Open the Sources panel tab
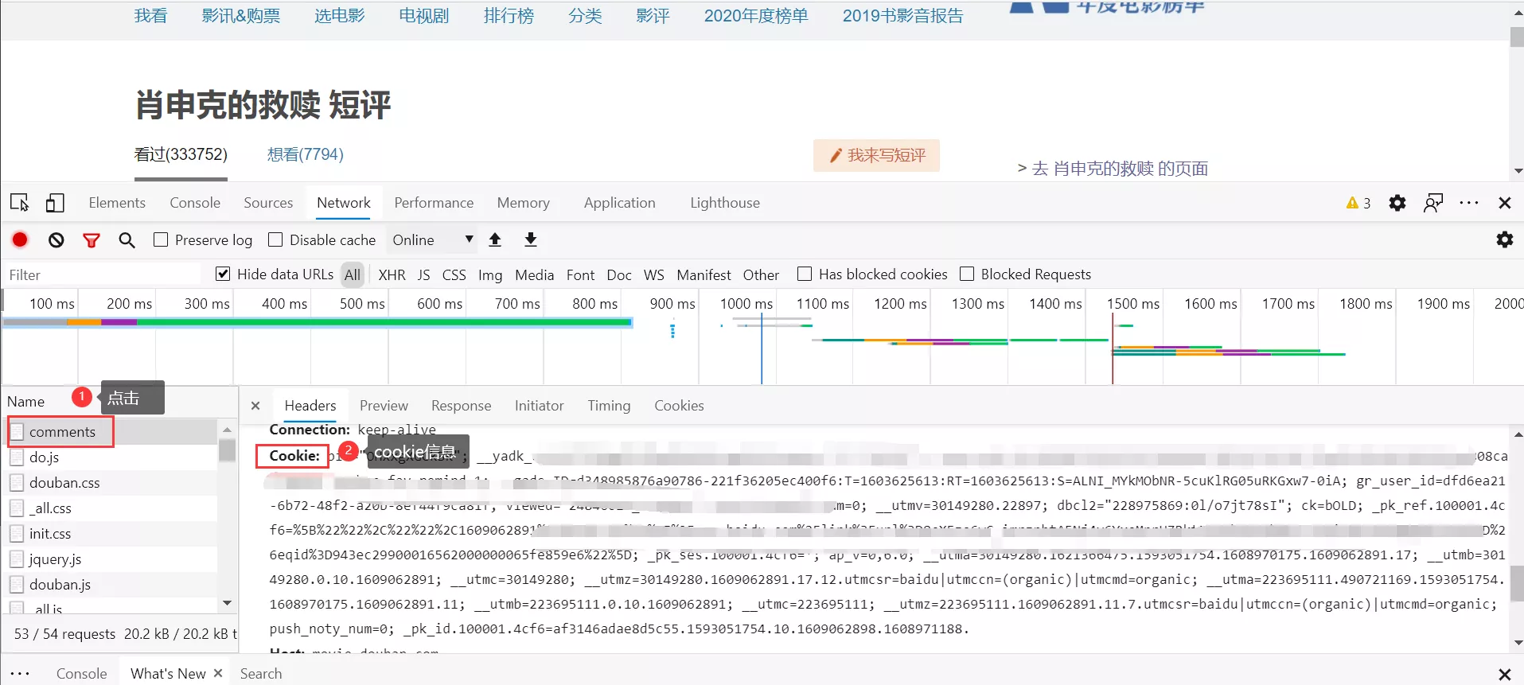 point(268,203)
